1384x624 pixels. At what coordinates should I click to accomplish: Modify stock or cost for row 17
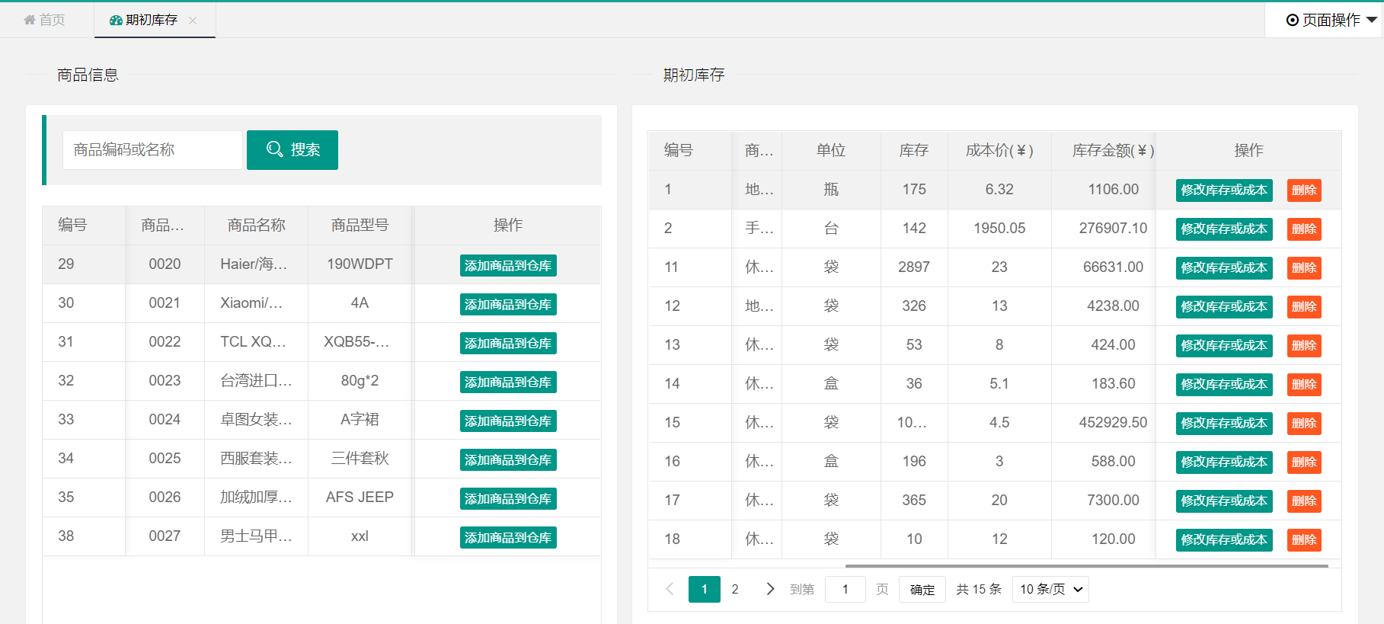click(1224, 501)
